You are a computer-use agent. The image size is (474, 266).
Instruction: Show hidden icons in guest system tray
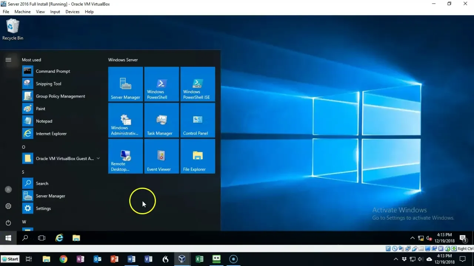tap(412, 238)
